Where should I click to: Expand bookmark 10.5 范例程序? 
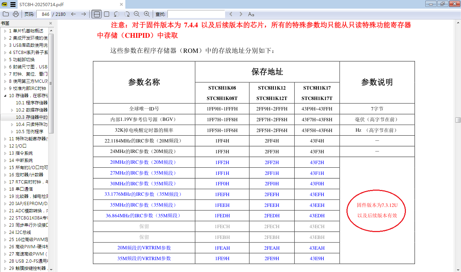pyautogui.click(x=12, y=132)
